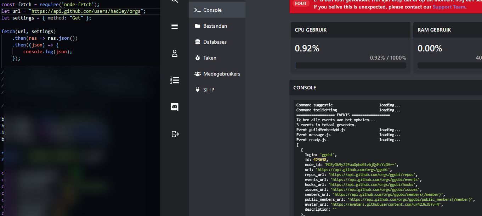482x216 pixels.
Task: Open the Discord icon in the sidebar
Action: tap(174, 107)
